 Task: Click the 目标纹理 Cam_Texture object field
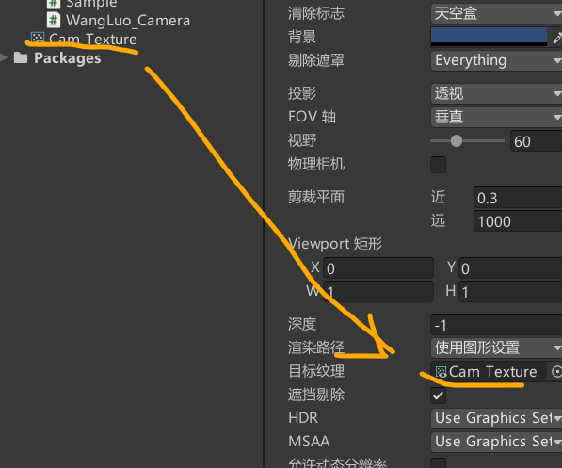[489, 372]
